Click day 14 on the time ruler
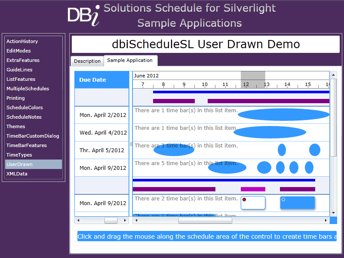Viewport: 344px width, 258px height. [287, 84]
